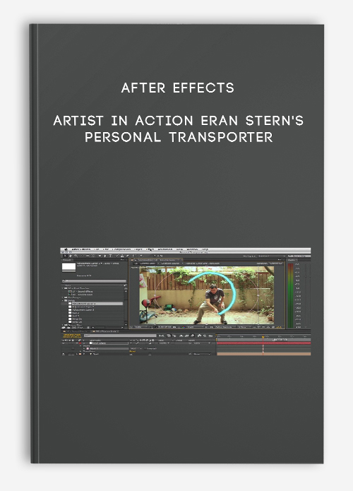Click the red label color of top layer

[x=80, y=343]
